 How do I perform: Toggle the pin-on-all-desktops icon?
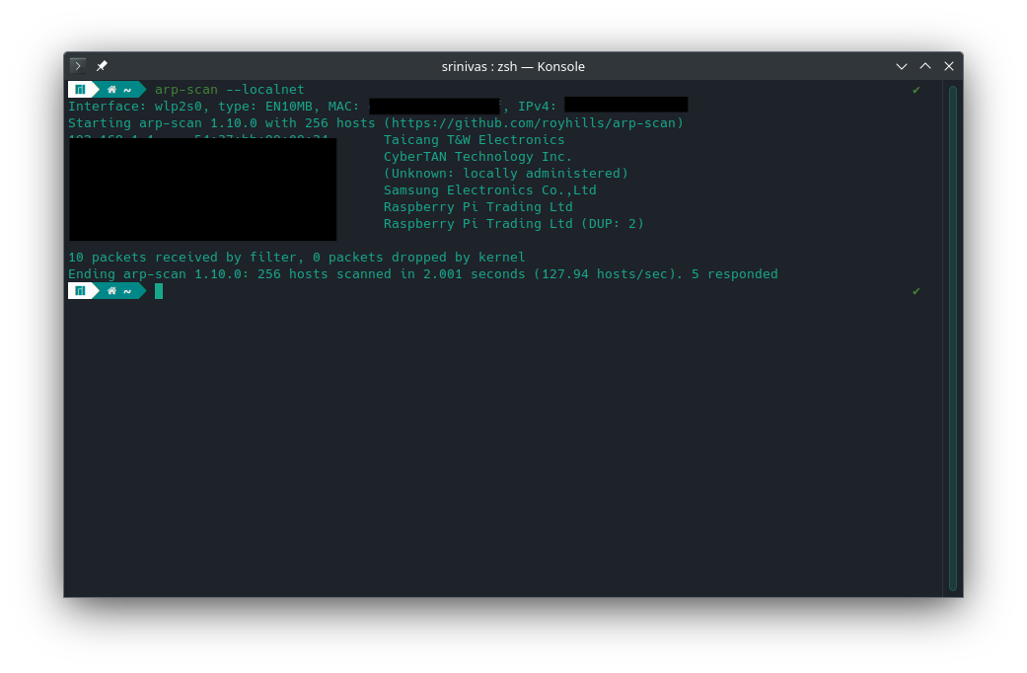pos(102,65)
